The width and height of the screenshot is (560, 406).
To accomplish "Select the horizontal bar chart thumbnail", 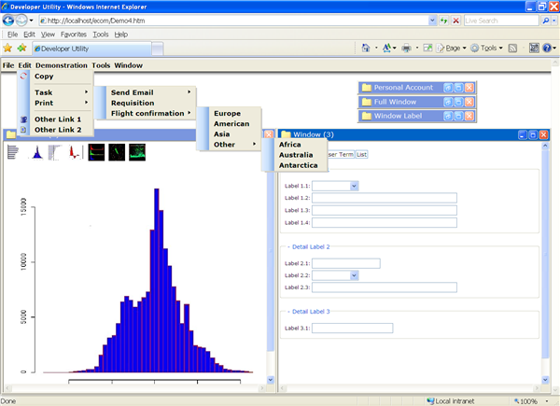I will [x=13, y=152].
